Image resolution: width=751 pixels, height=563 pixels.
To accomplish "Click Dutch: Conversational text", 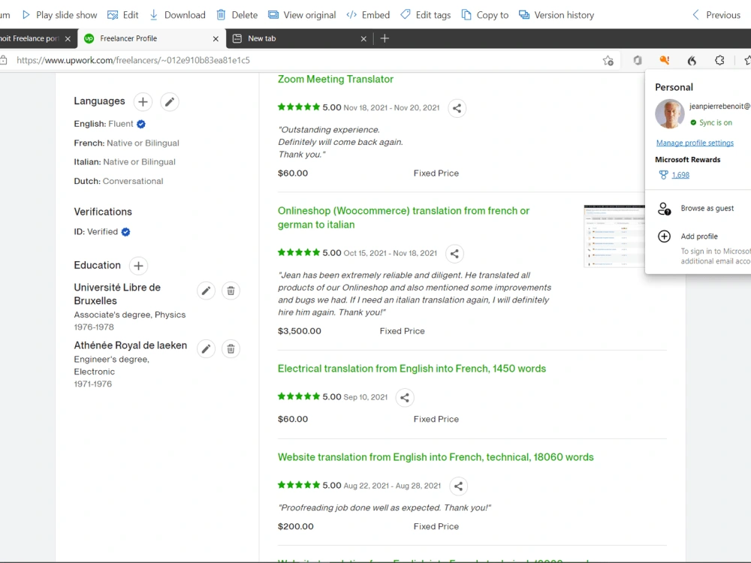I will click(119, 181).
